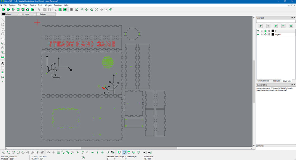Click the Command input field

coord(278,146)
